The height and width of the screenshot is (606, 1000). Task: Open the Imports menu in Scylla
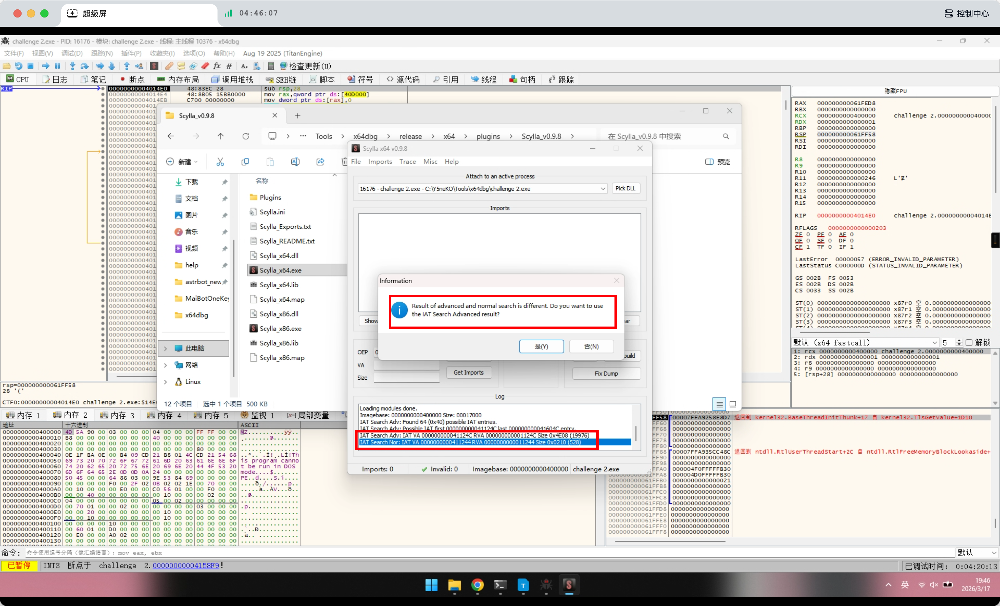pyautogui.click(x=380, y=161)
